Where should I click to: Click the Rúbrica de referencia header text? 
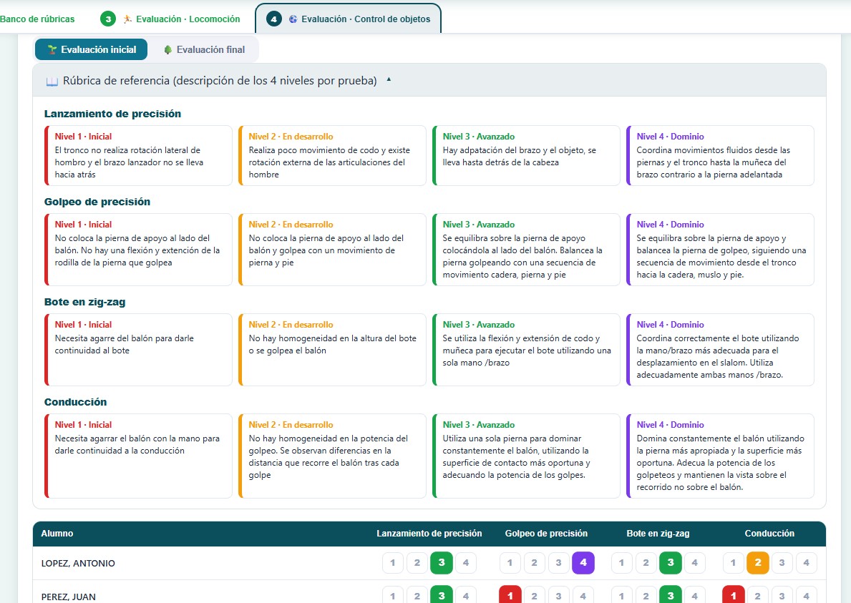point(220,81)
